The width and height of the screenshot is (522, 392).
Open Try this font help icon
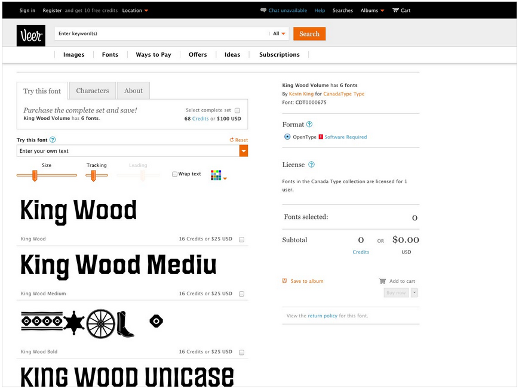tap(53, 140)
